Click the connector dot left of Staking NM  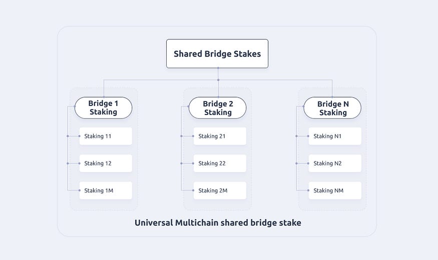click(x=309, y=190)
